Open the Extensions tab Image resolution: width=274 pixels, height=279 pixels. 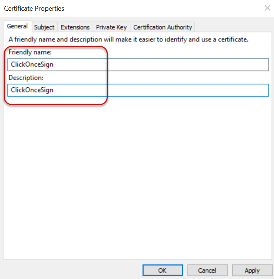75,27
